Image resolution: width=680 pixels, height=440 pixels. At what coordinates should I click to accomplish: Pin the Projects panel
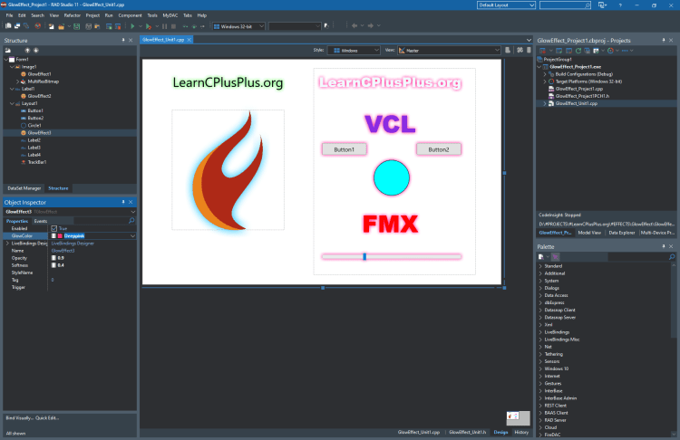tap(664, 40)
